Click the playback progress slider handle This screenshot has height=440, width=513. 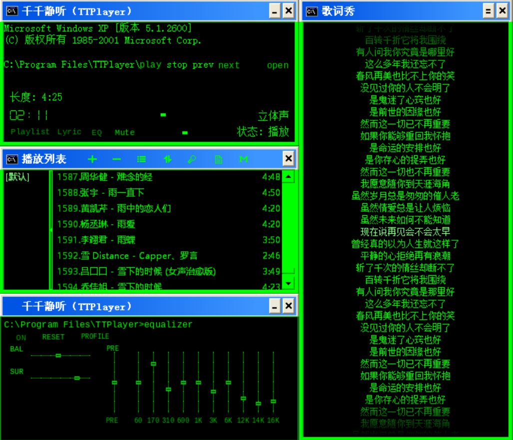click(x=163, y=115)
